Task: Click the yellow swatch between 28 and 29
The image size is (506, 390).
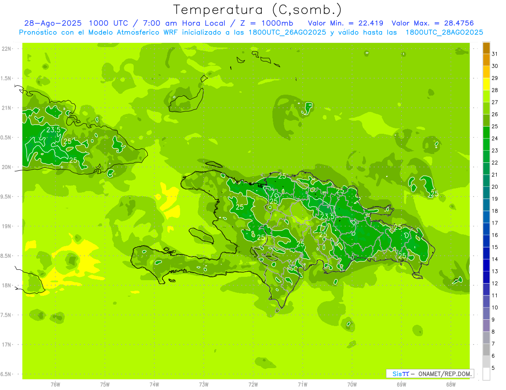Action: pyautogui.click(x=486, y=85)
